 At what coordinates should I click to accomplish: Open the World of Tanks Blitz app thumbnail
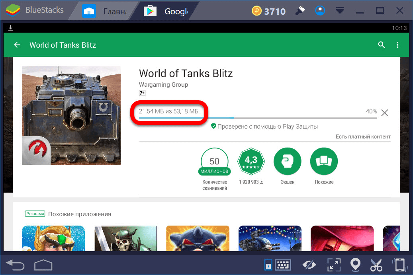(71, 115)
